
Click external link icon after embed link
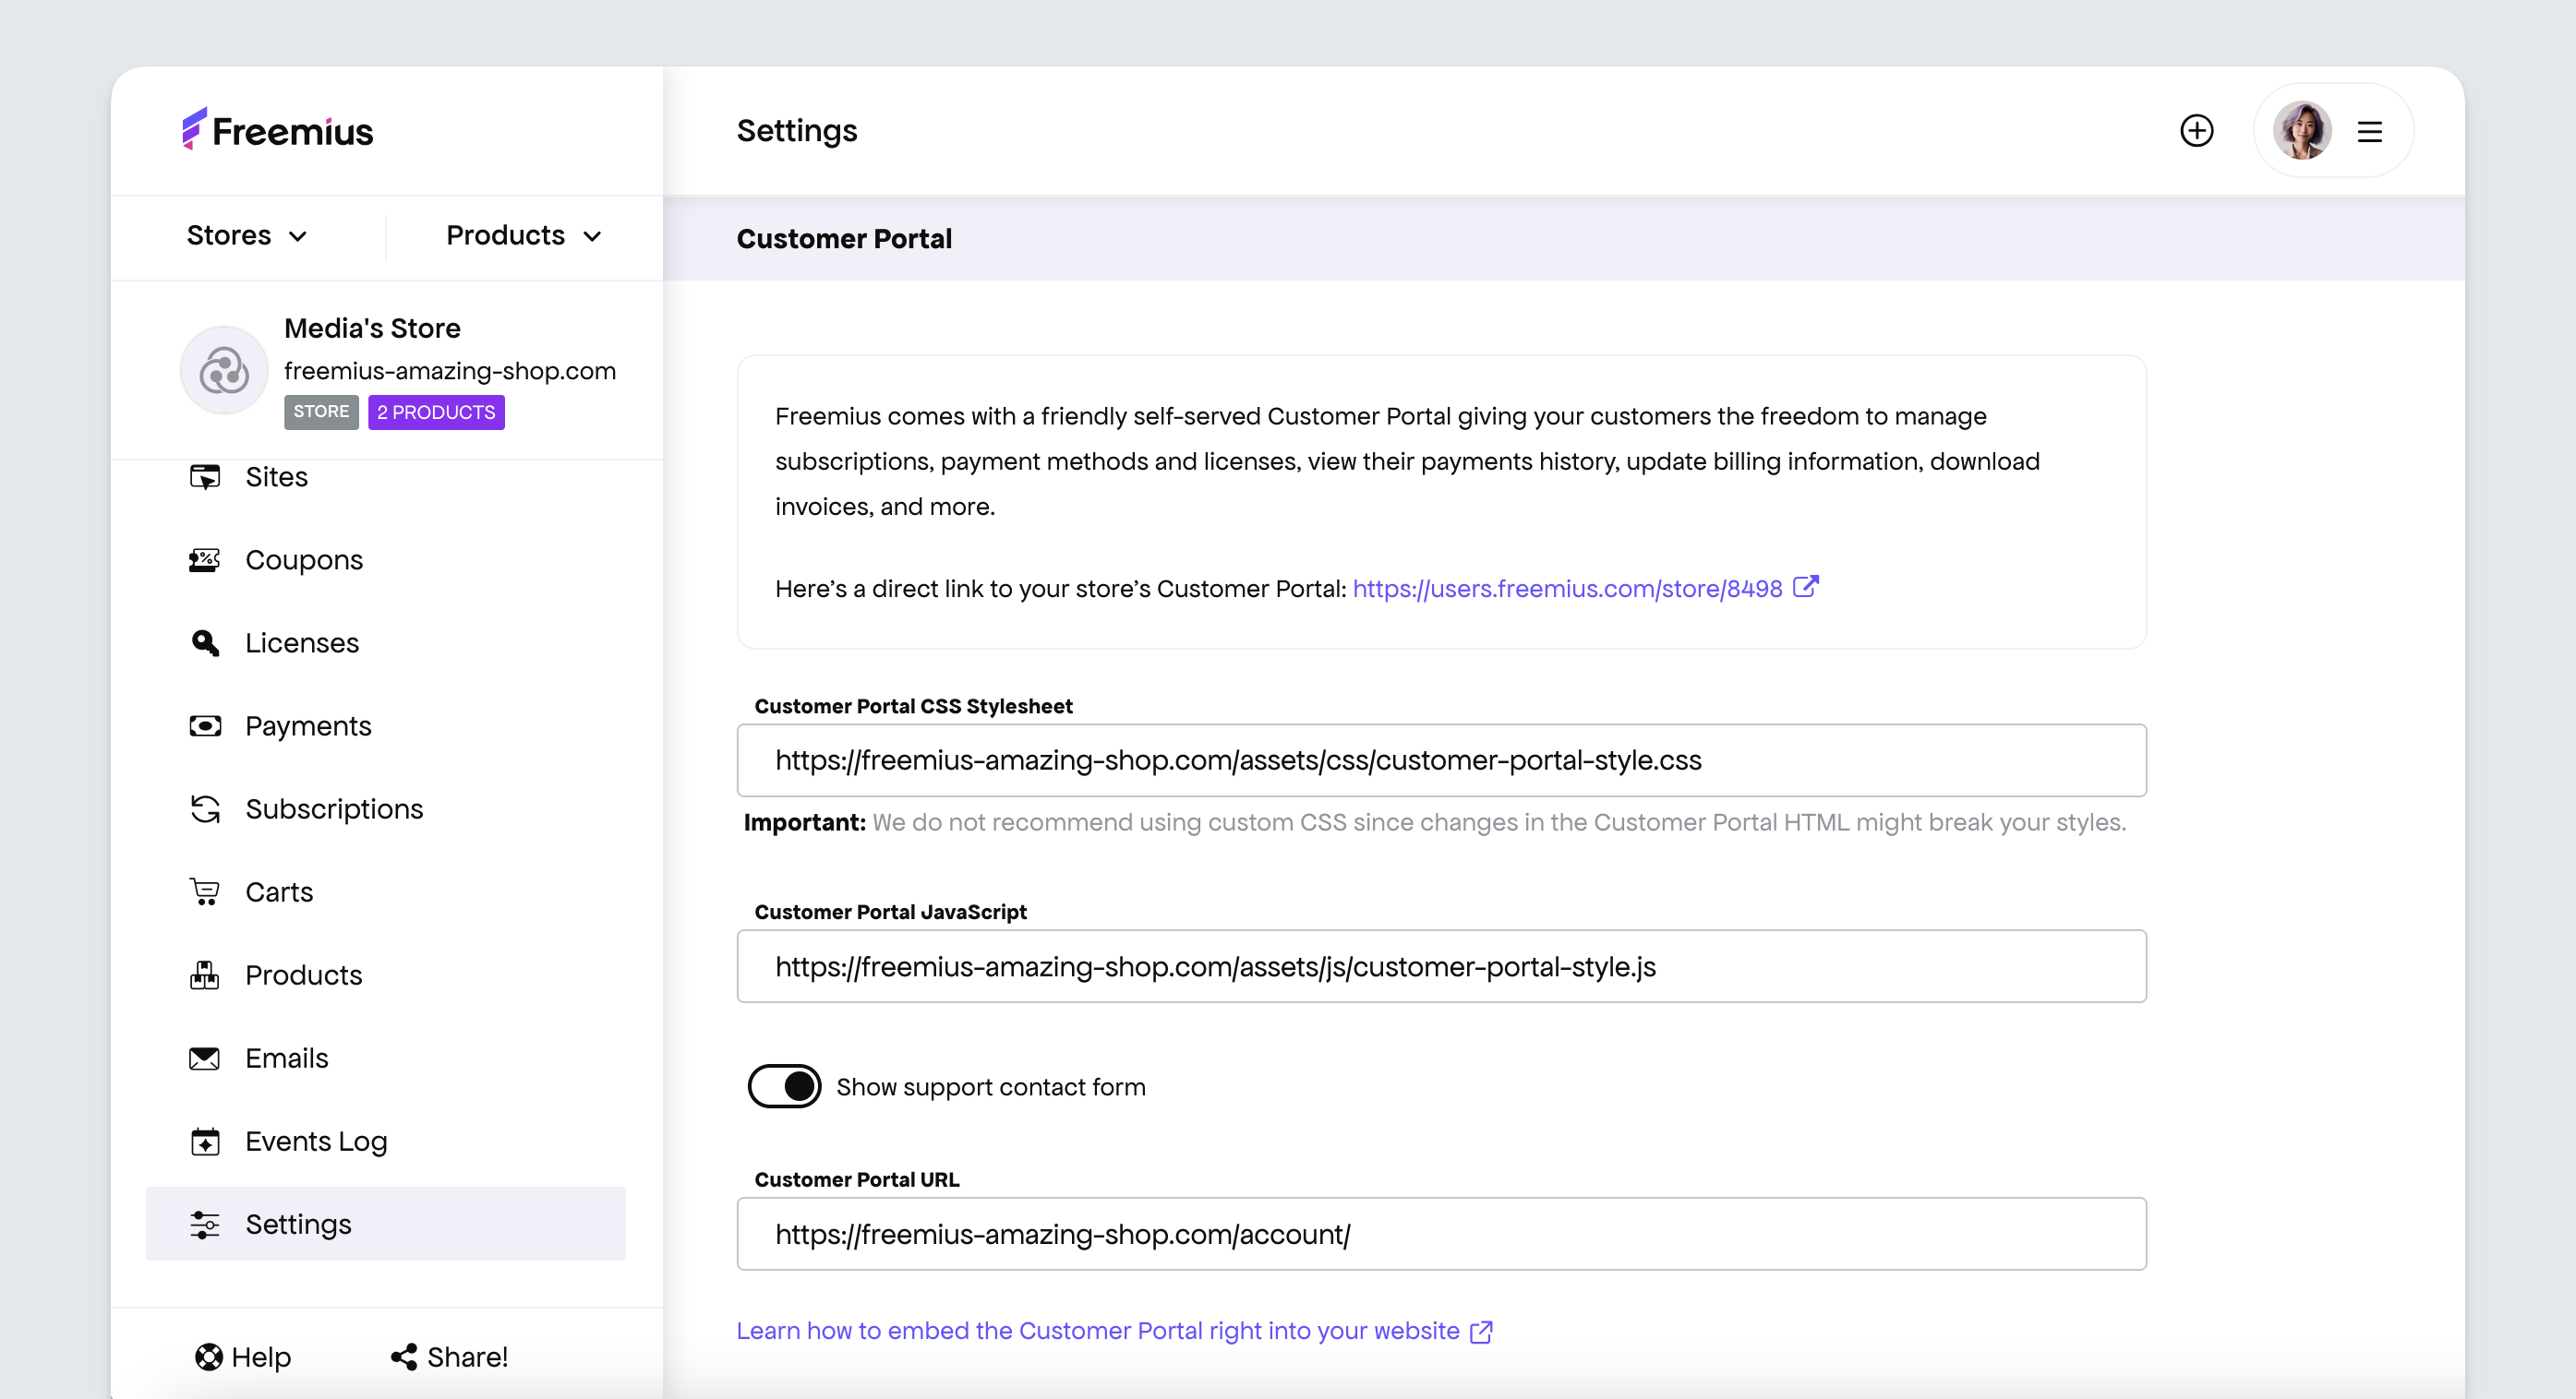click(x=1481, y=1331)
